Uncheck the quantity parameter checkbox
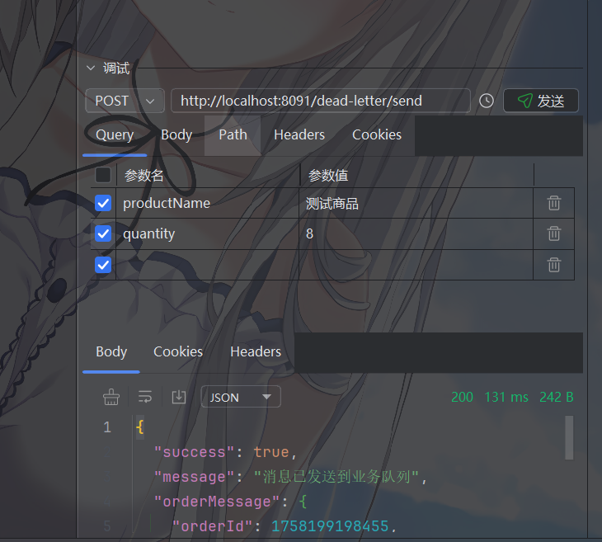This screenshot has height=542, width=602. (x=103, y=233)
